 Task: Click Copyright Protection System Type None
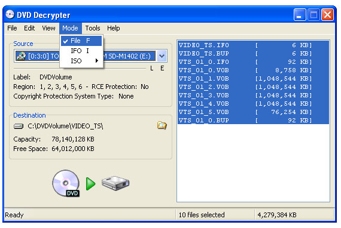[x=74, y=96]
